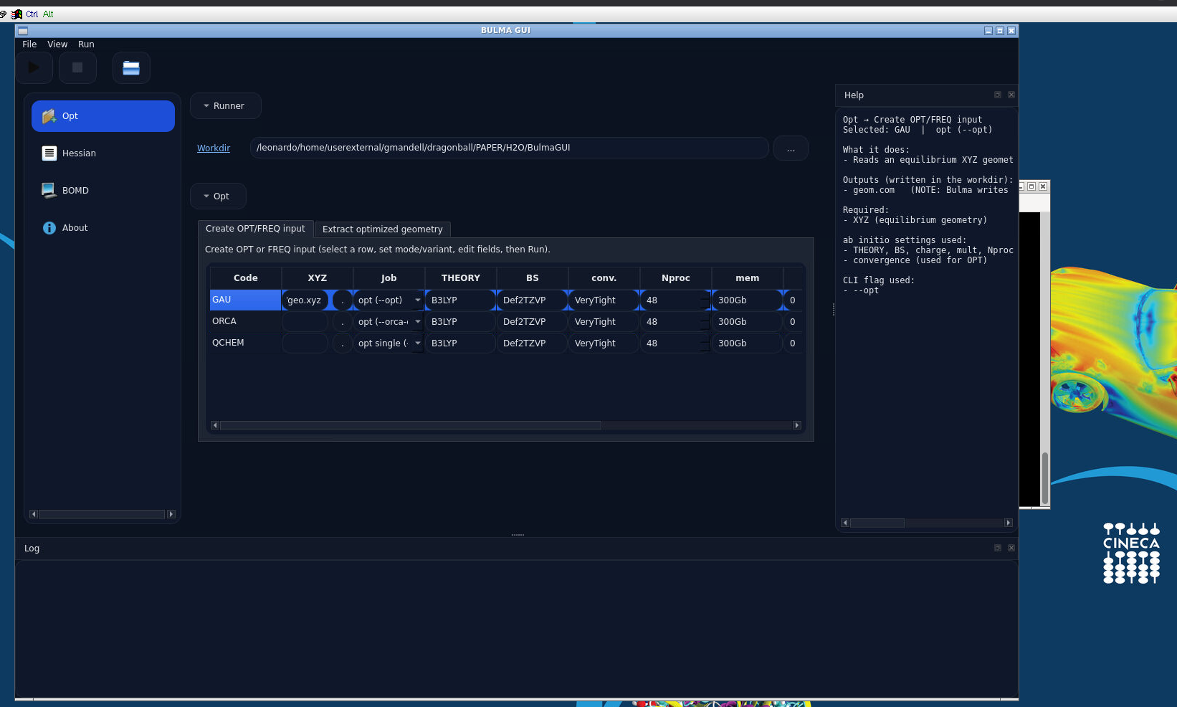Click sidebar horizontal scrollbar right arrow
1177x707 pixels.
coord(171,514)
